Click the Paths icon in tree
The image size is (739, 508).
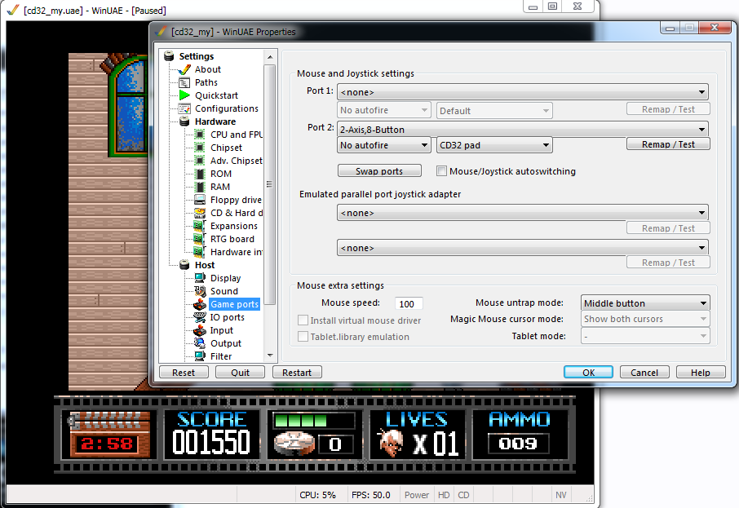coord(184,83)
